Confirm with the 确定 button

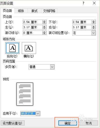point(68,123)
